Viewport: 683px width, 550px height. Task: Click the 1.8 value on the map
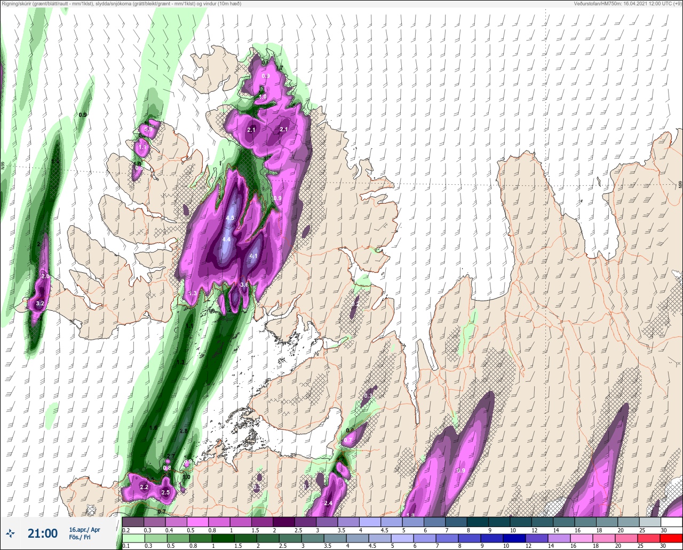[411, 515]
